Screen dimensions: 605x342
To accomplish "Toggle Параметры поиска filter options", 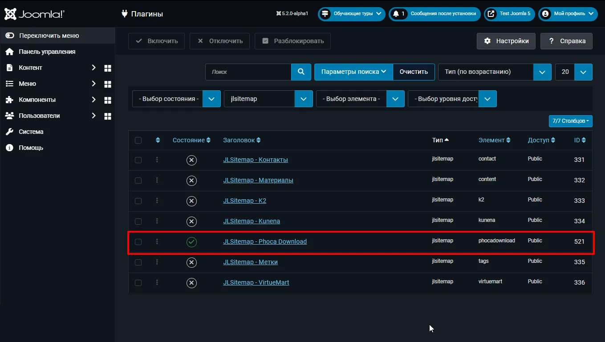I will 353,72.
